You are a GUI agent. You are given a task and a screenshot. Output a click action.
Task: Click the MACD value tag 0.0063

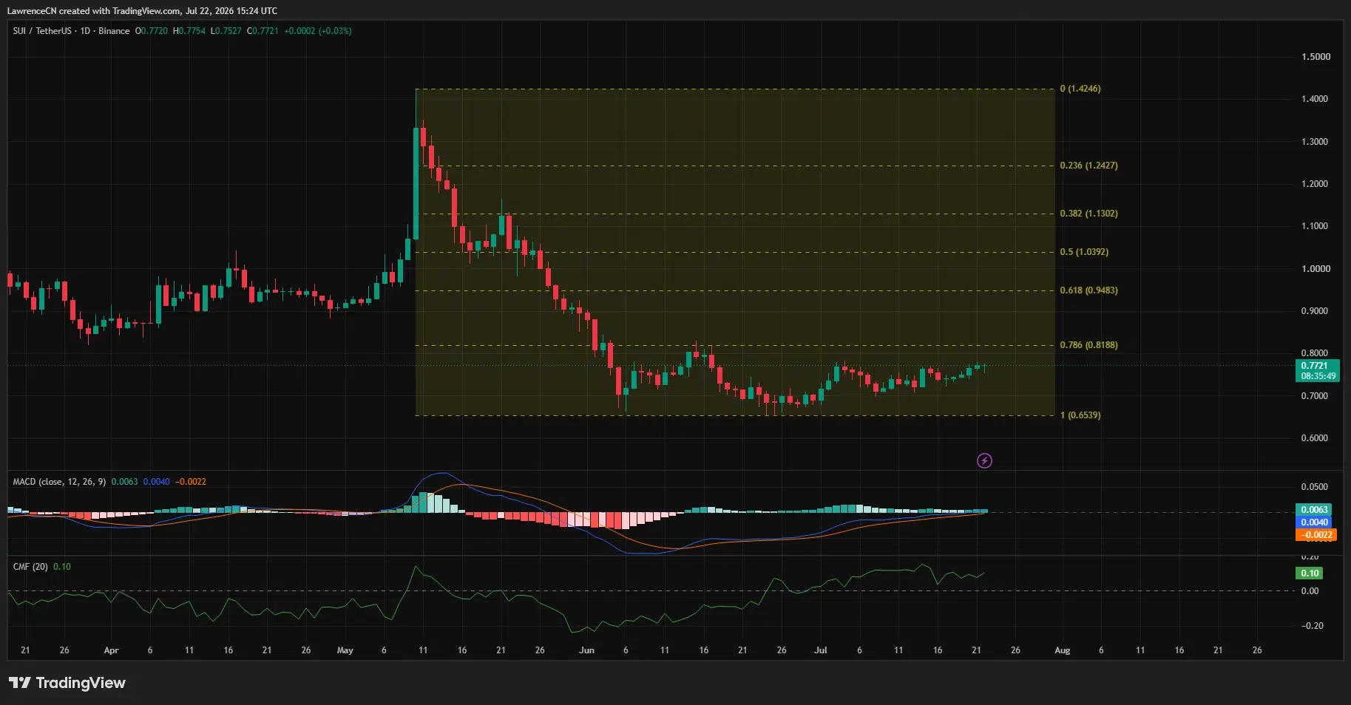[1314, 510]
